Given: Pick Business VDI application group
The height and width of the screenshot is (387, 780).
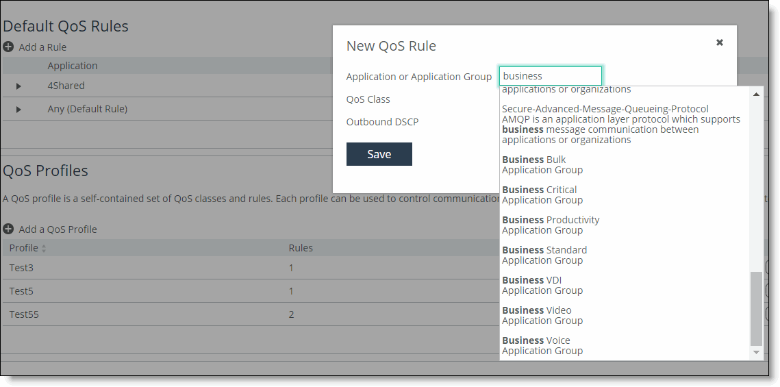Looking at the screenshot, I should [532, 285].
